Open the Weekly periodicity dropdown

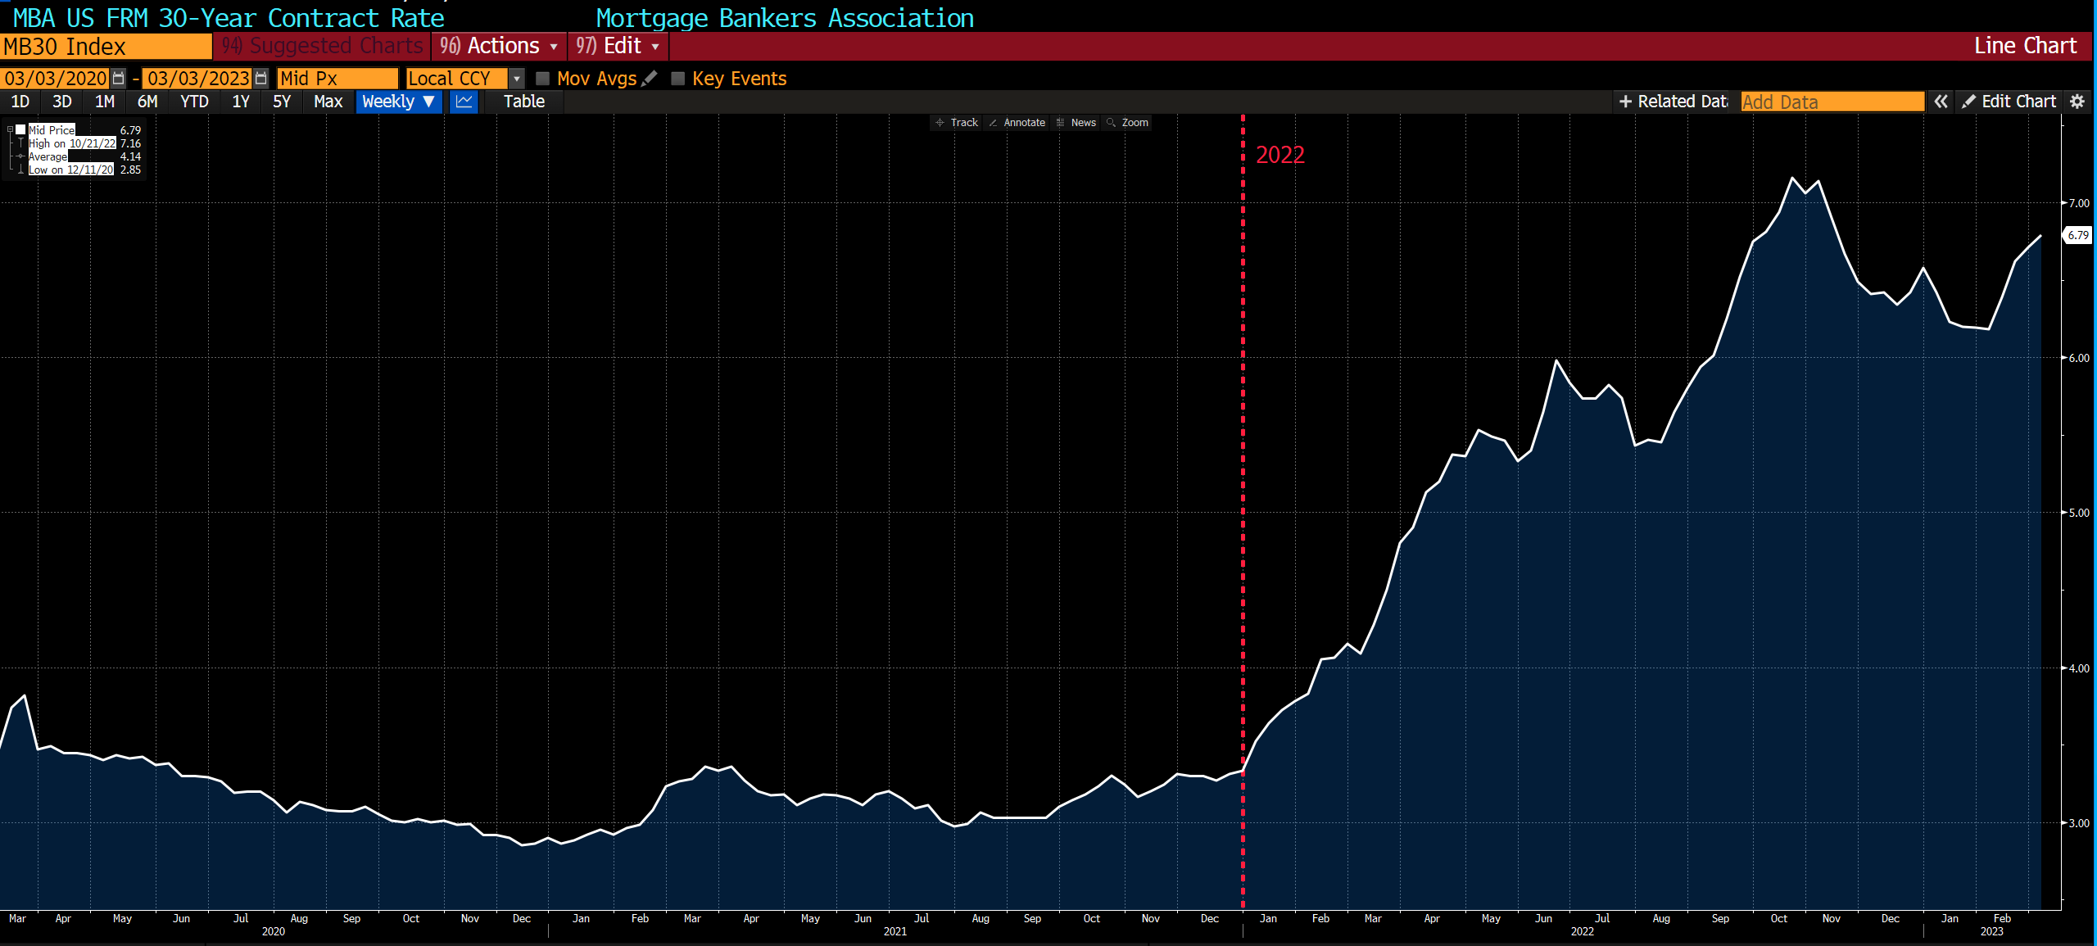[x=398, y=102]
